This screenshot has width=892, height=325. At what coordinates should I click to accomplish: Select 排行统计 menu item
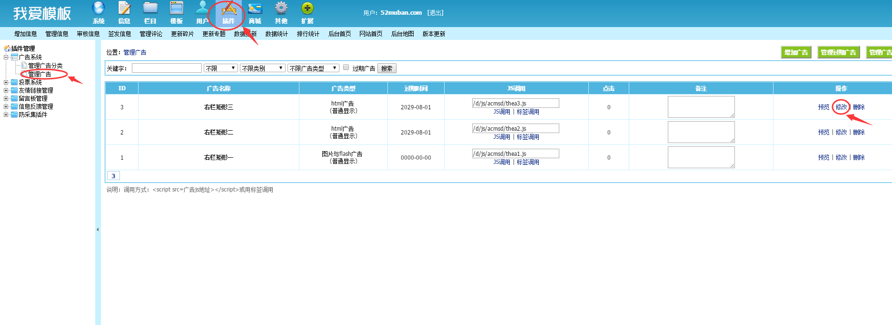[x=308, y=34]
